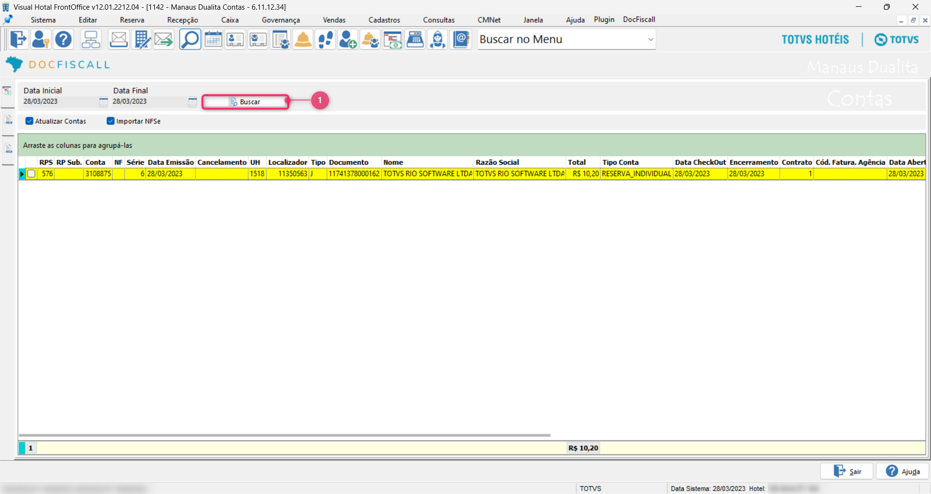This screenshot has width=931, height=494.
Task: Click the Data Final date field
Action: tap(149, 102)
